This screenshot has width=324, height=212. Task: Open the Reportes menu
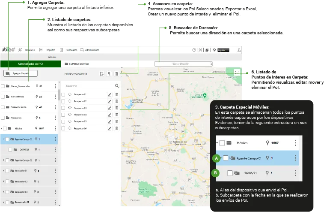click(x=51, y=50)
